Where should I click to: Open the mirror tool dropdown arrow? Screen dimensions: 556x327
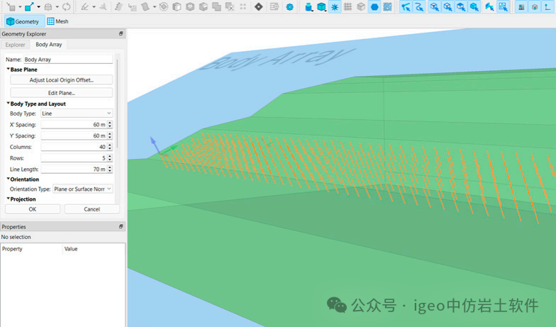[57, 7]
